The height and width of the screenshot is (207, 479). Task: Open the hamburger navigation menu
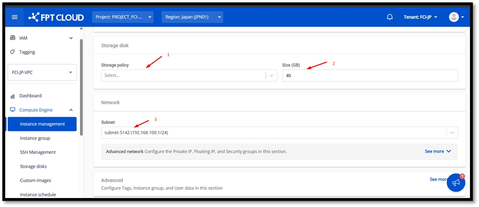point(14,17)
